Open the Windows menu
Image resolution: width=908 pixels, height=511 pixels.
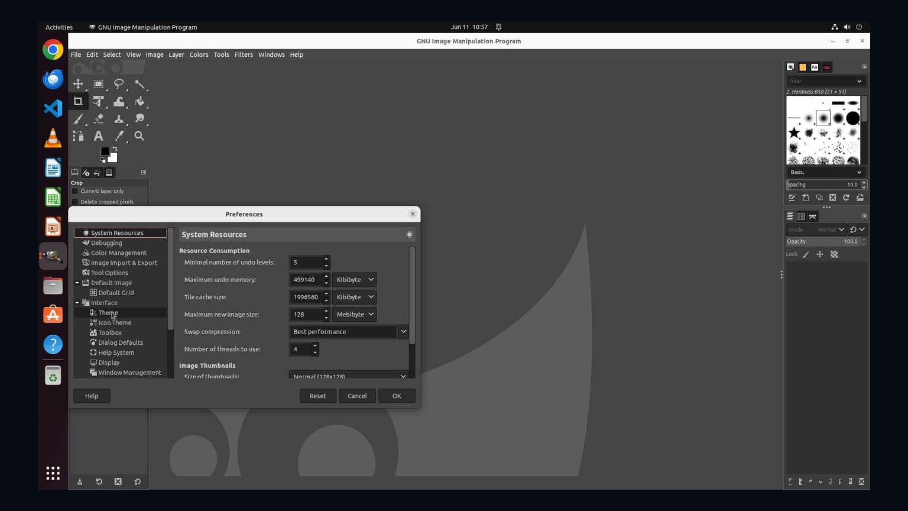(271, 54)
